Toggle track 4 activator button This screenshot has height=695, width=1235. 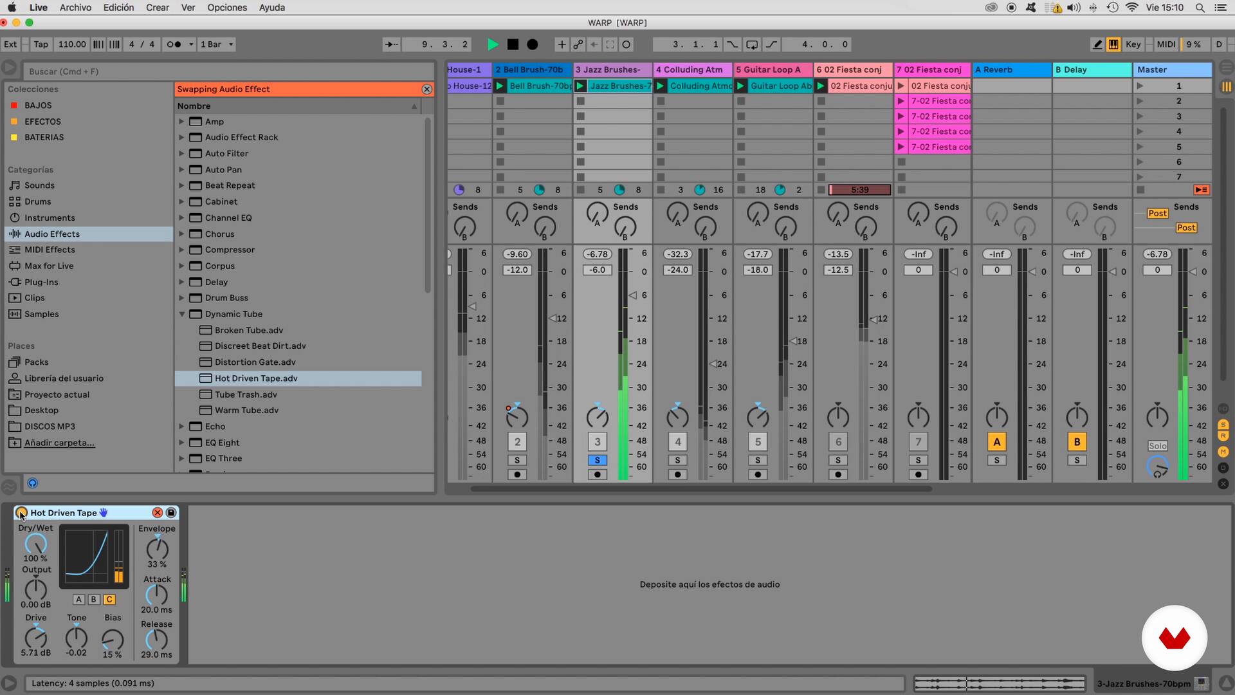click(x=678, y=442)
